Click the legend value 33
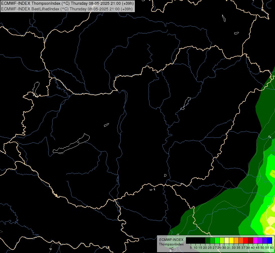Screen dimensions: 275x253 point(234,248)
